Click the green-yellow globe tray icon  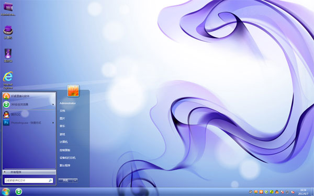click(272, 192)
